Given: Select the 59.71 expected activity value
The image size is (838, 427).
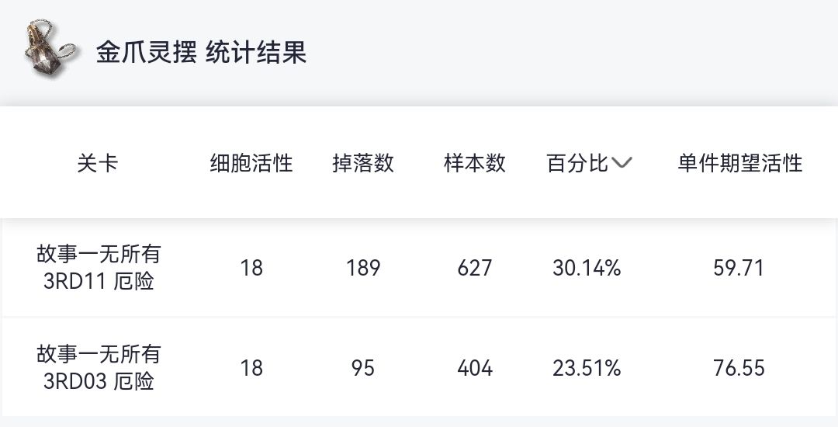Looking at the screenshot, I should [739, 268].
